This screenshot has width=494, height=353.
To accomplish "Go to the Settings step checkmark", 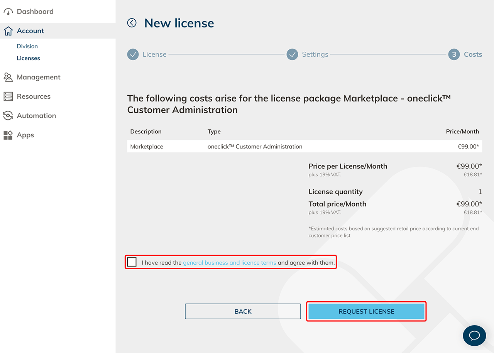I will click(292, 54).
